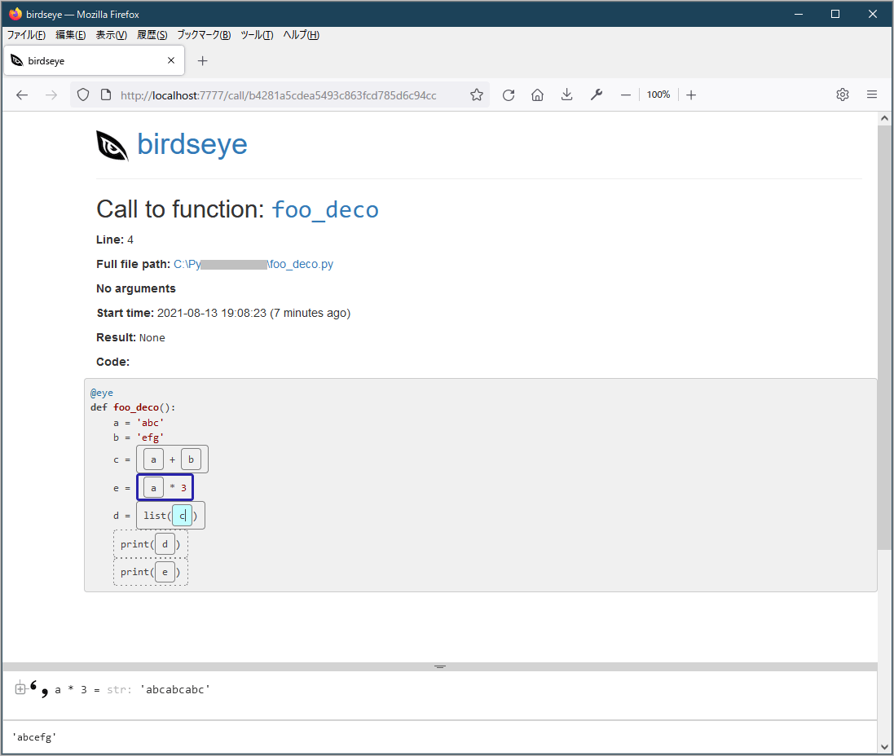Viewport: 894px width, 756px height.
Task: Select variable b in the c assignment
Action: pyautogui.click(x=191, y=459)
